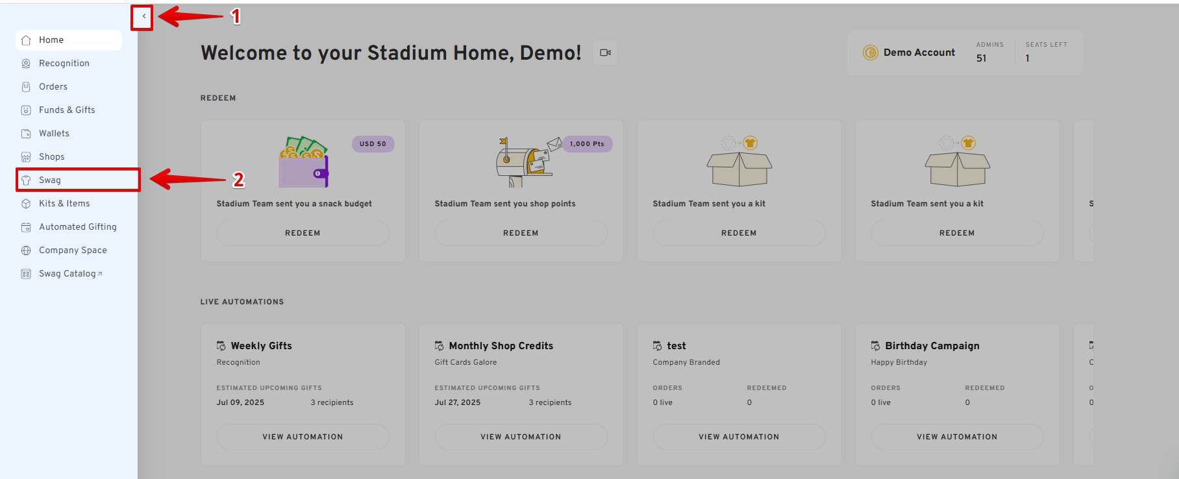Image resolution: width=1179 pixels, height=479 pixels.
Task: View the Weekly Gifts automation
Action: 303,437
